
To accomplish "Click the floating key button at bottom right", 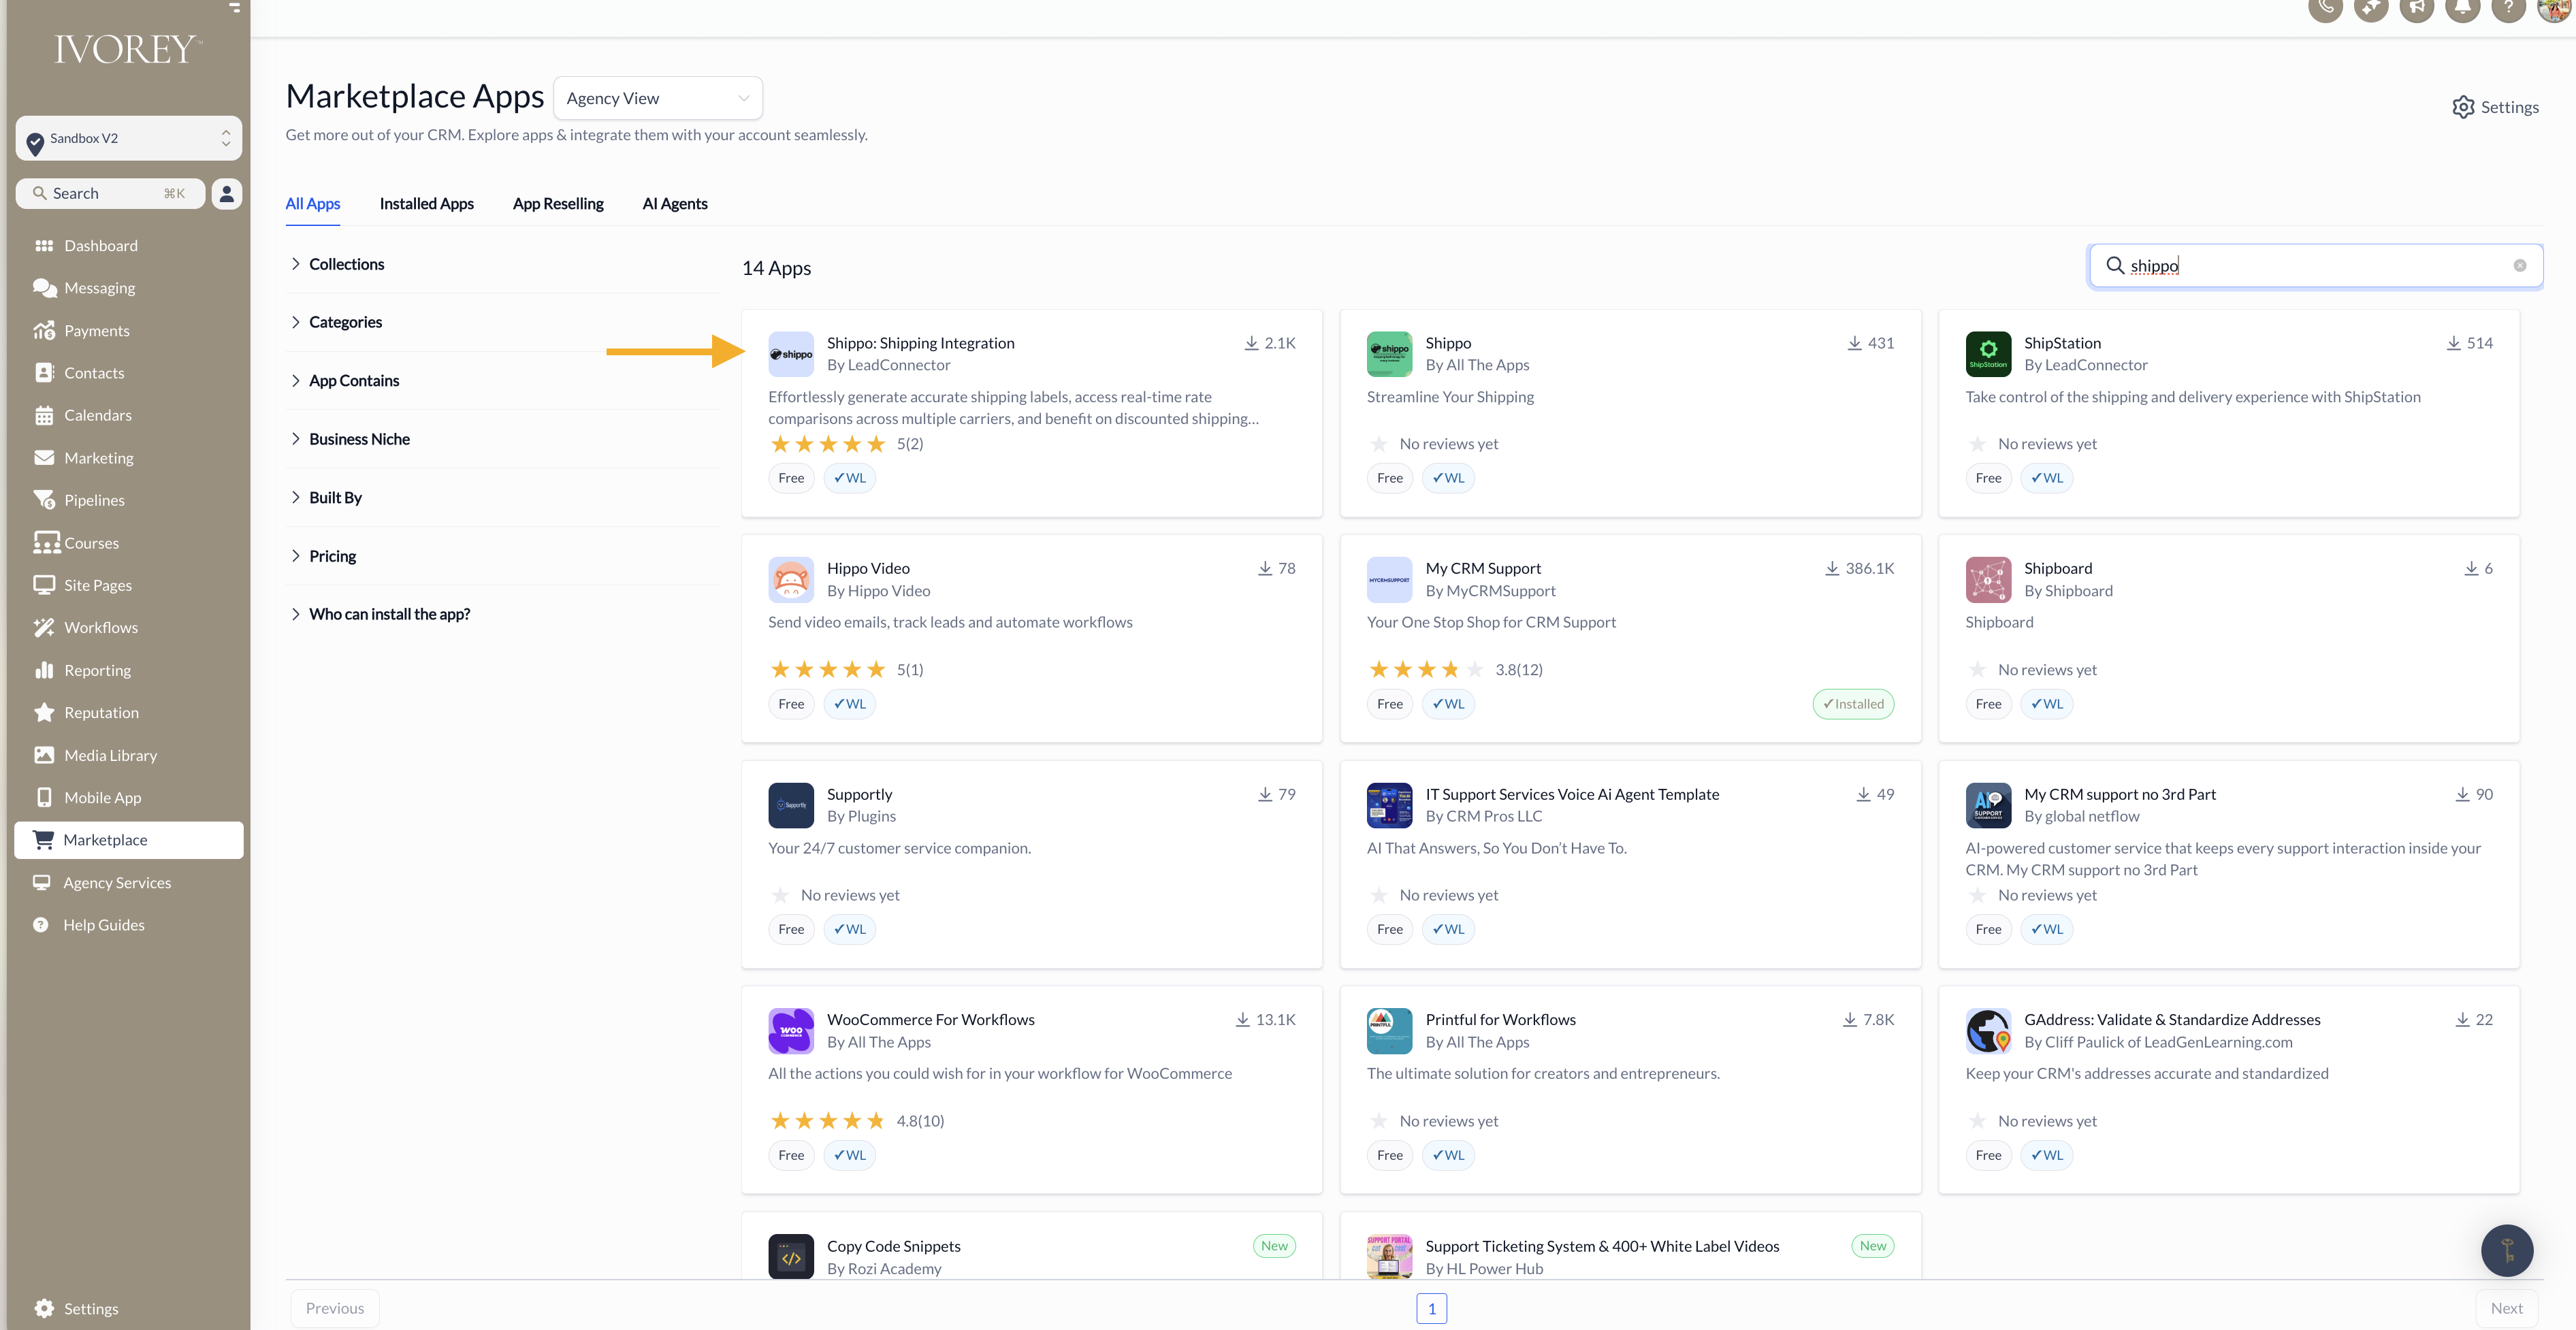I will click(2506, 1250).
